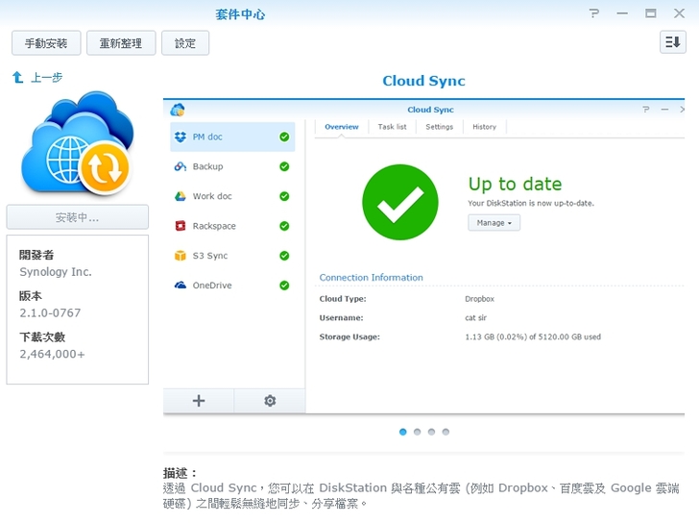Add a connection with the plus icon

click(x=199, y=401)
